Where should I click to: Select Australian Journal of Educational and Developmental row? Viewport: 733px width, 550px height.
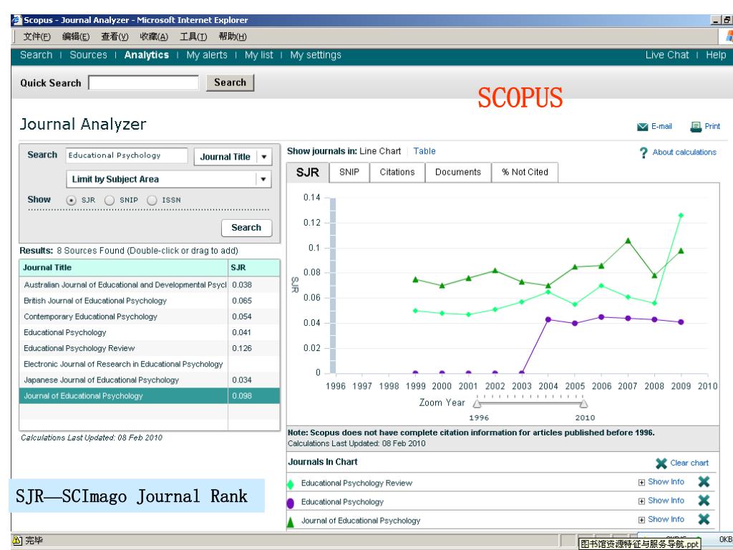[x=150, y=285]
